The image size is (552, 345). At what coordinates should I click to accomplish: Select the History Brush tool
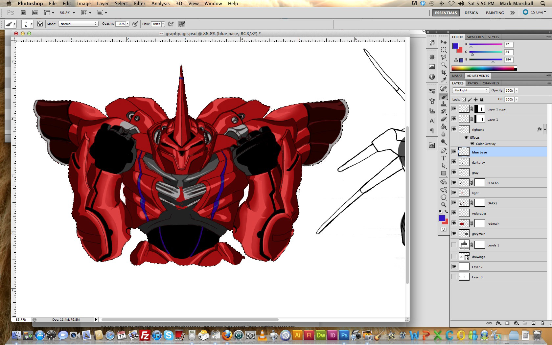click(444, 111)
